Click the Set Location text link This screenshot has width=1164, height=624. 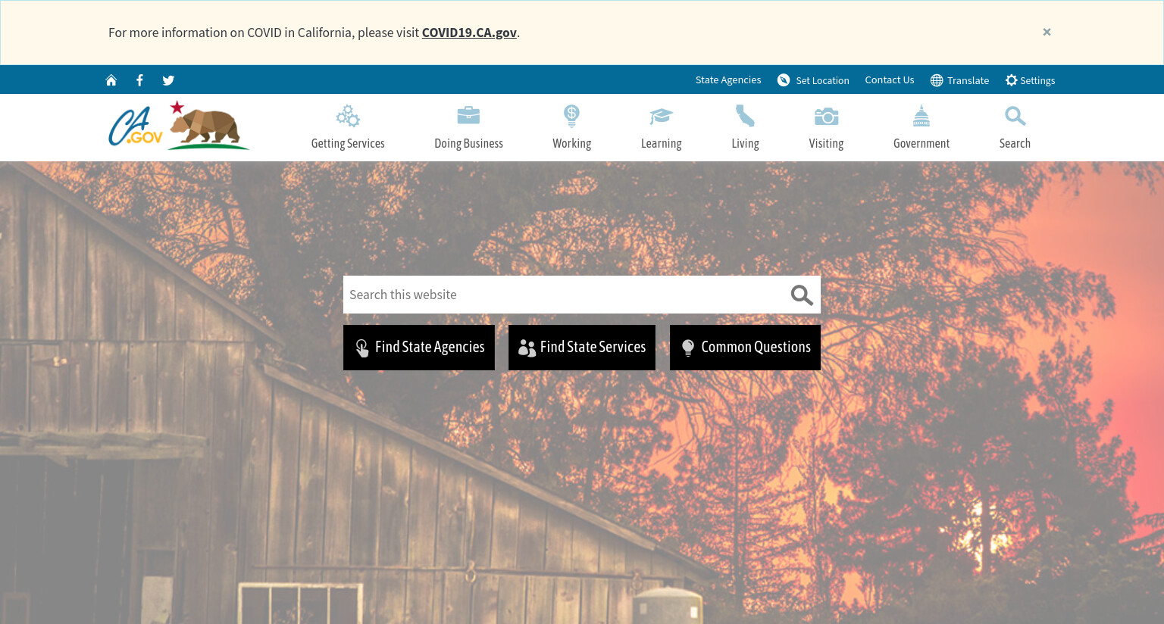(822, 80)
